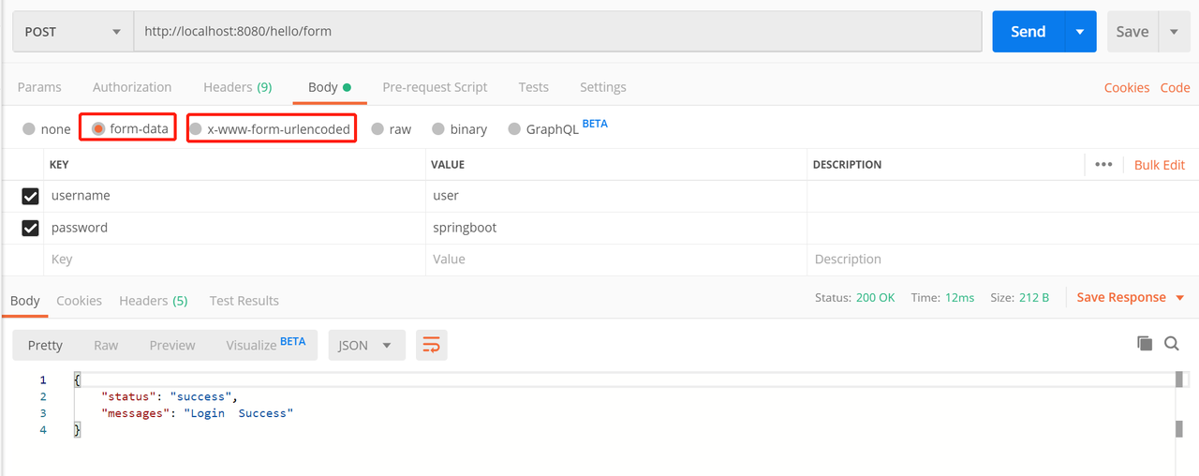Click the wrap lines icon in response toolbar
1199x476 pixels.
[431, 345]
